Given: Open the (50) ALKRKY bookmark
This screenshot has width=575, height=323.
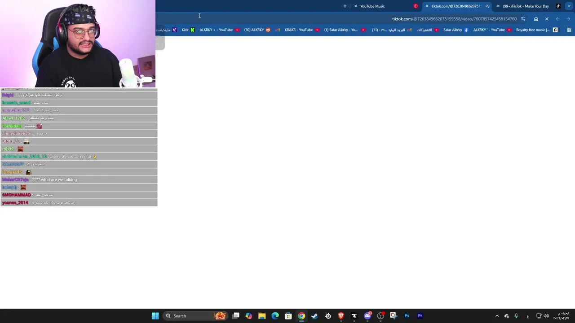Looking at the screenshot, I should pos(257,30).
